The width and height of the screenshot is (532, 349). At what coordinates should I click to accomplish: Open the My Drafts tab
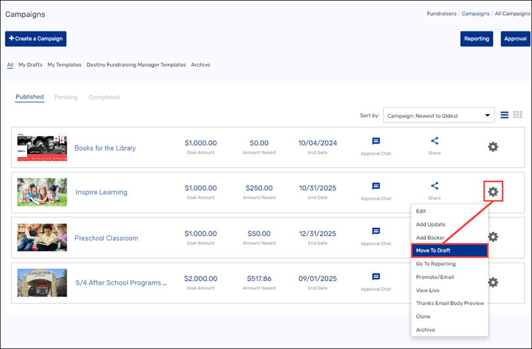pos(30,65)
